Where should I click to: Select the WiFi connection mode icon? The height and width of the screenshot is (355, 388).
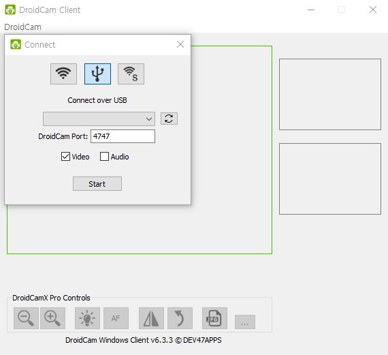click(63, 74)
